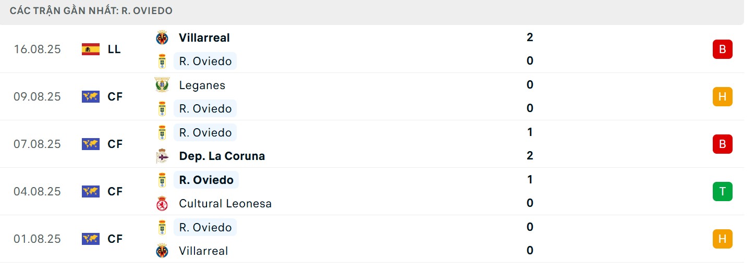
Task: Click the Villarreal crest in the 01.08.25 match
Action: [162, 251]
